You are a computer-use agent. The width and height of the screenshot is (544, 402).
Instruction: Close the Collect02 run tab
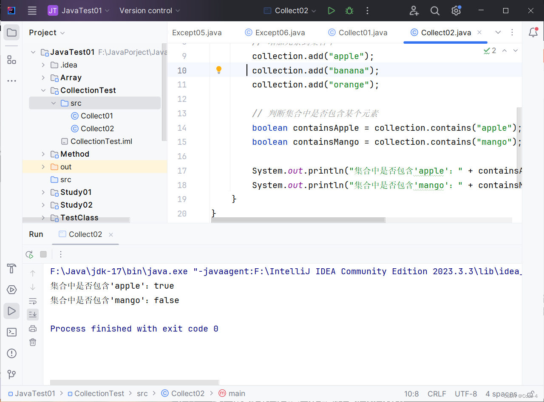[x=111, y=235]
